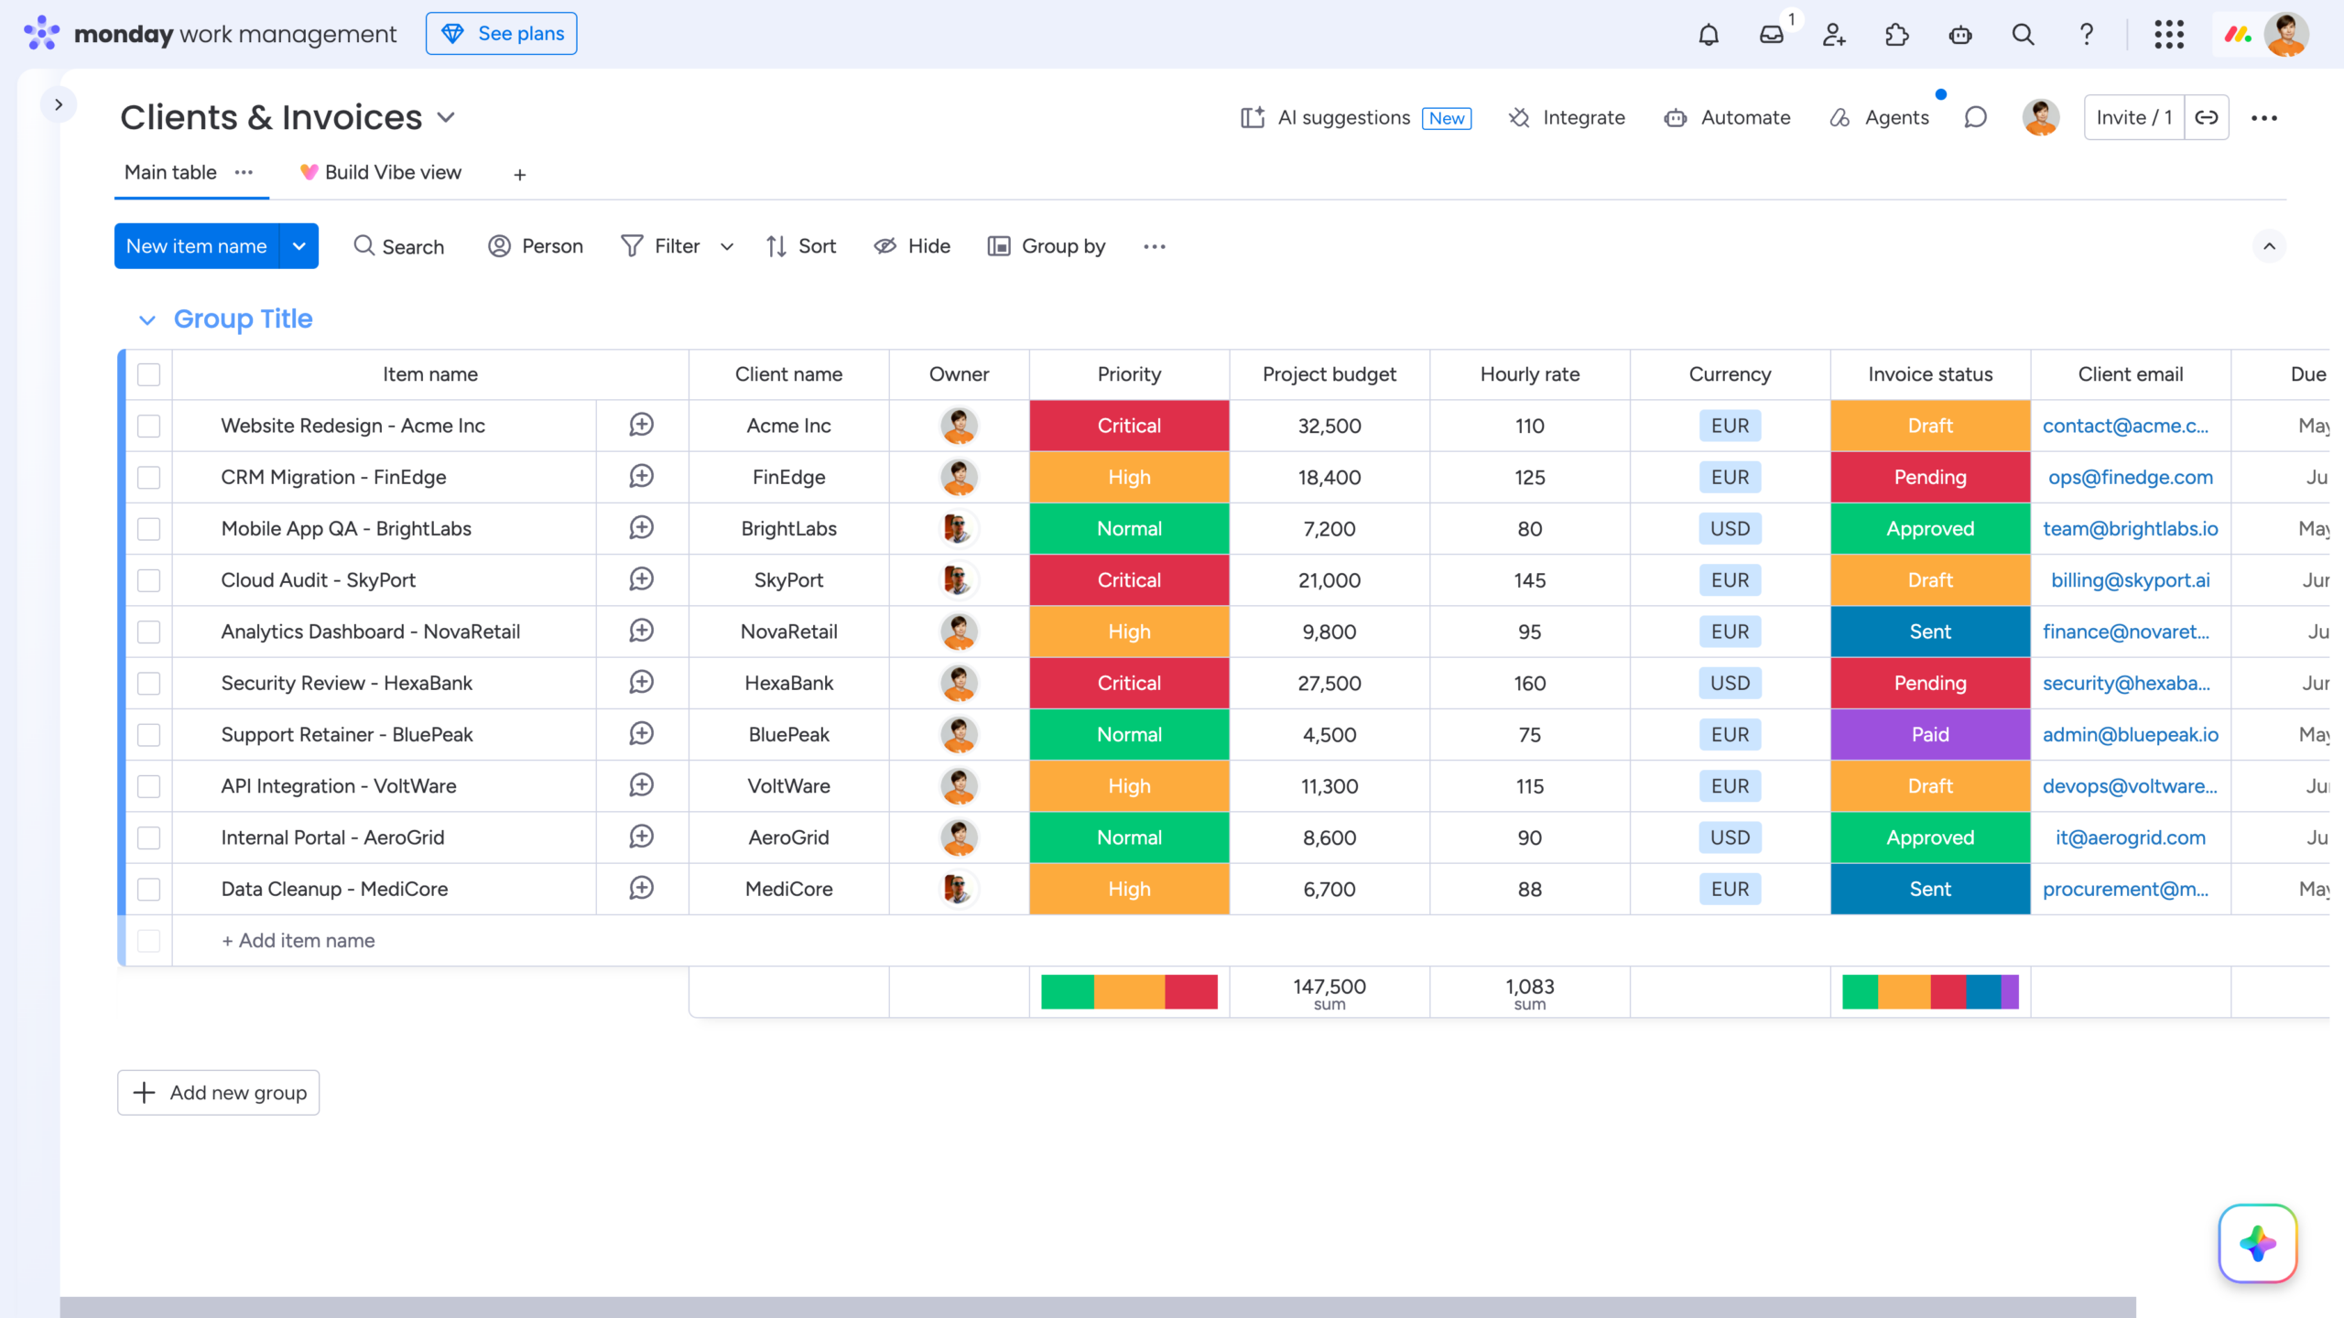Select the checkbox for Website Redesign - Acme Inc
Image resolution: width=2344 pixels, height=1318 pixels.
148,426
